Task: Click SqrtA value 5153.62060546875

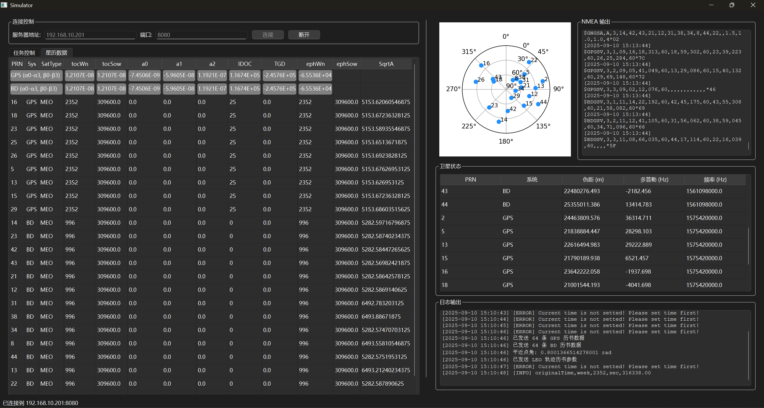Action: (386, 102)
